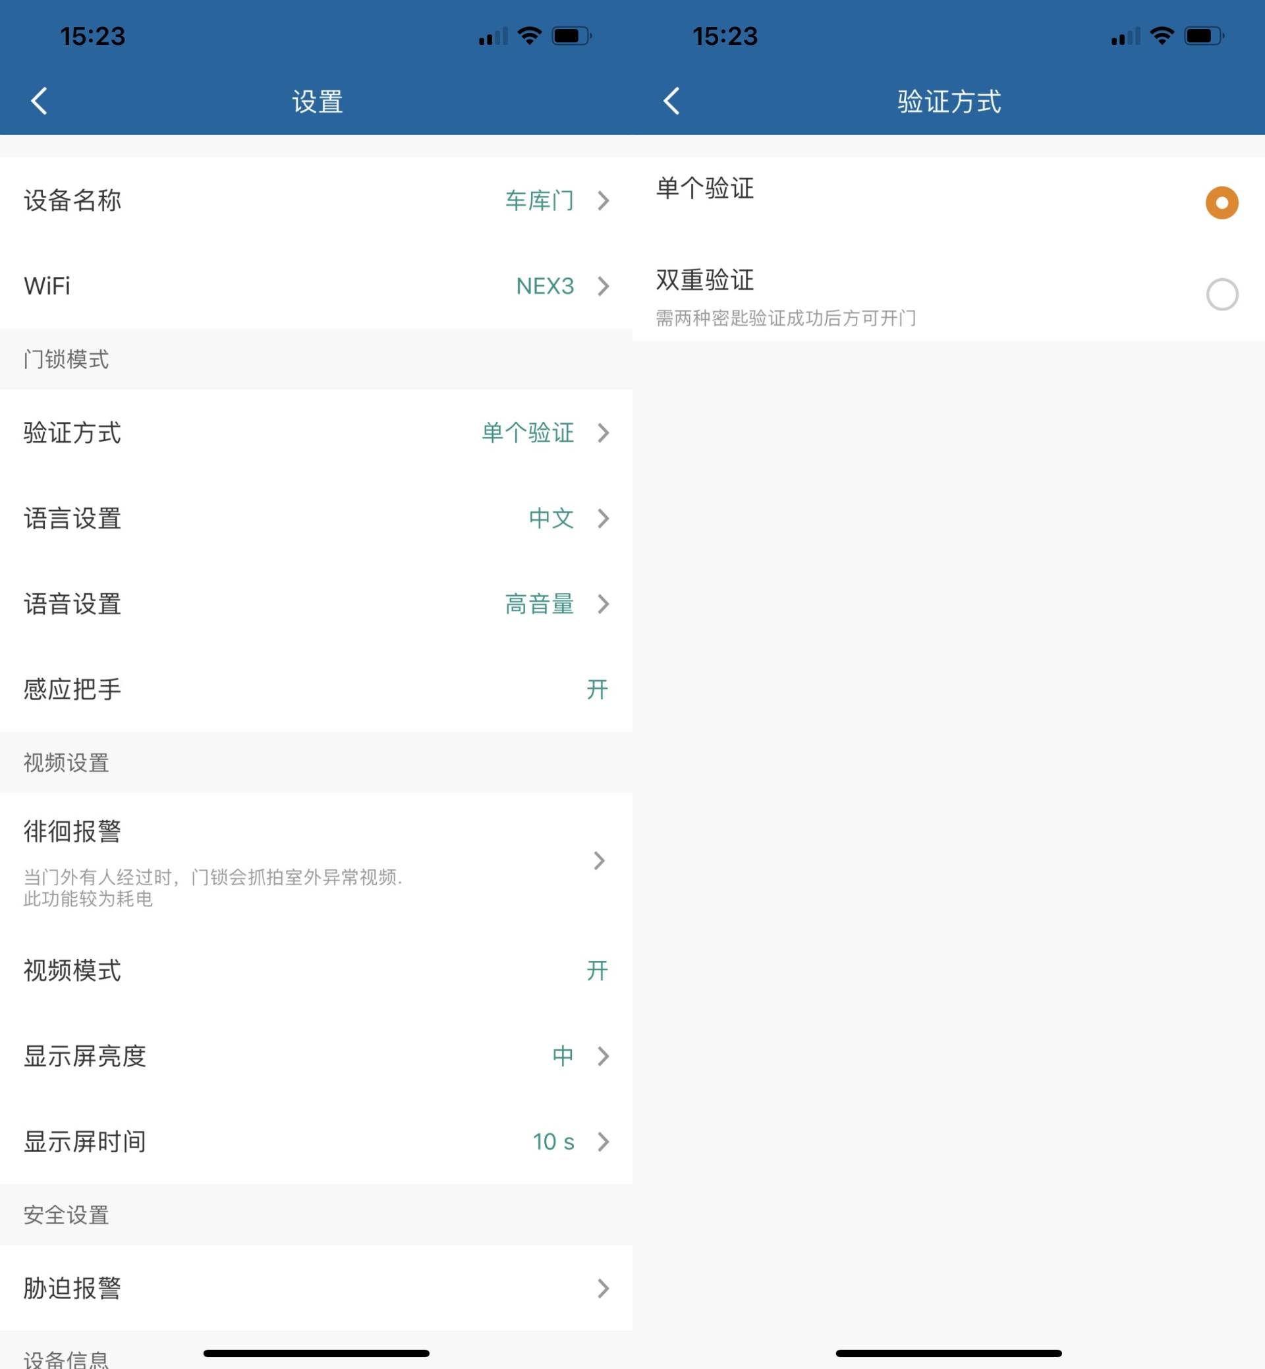The height and width of the screenshot is (1369, 1265).
Task: Tap the 10 s display time value
Action: [x=553, y=1142]
